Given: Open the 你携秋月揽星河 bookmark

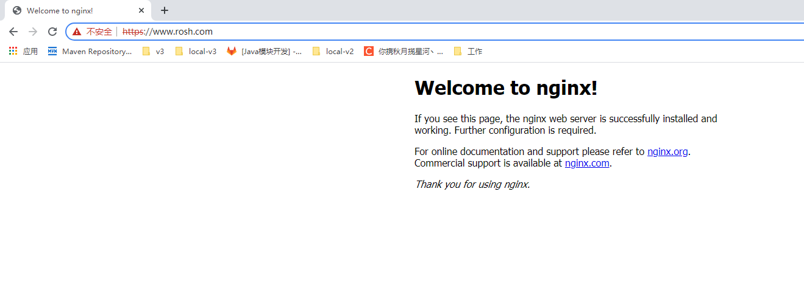Looking at the screenshot, I should (x=404, y=51).
